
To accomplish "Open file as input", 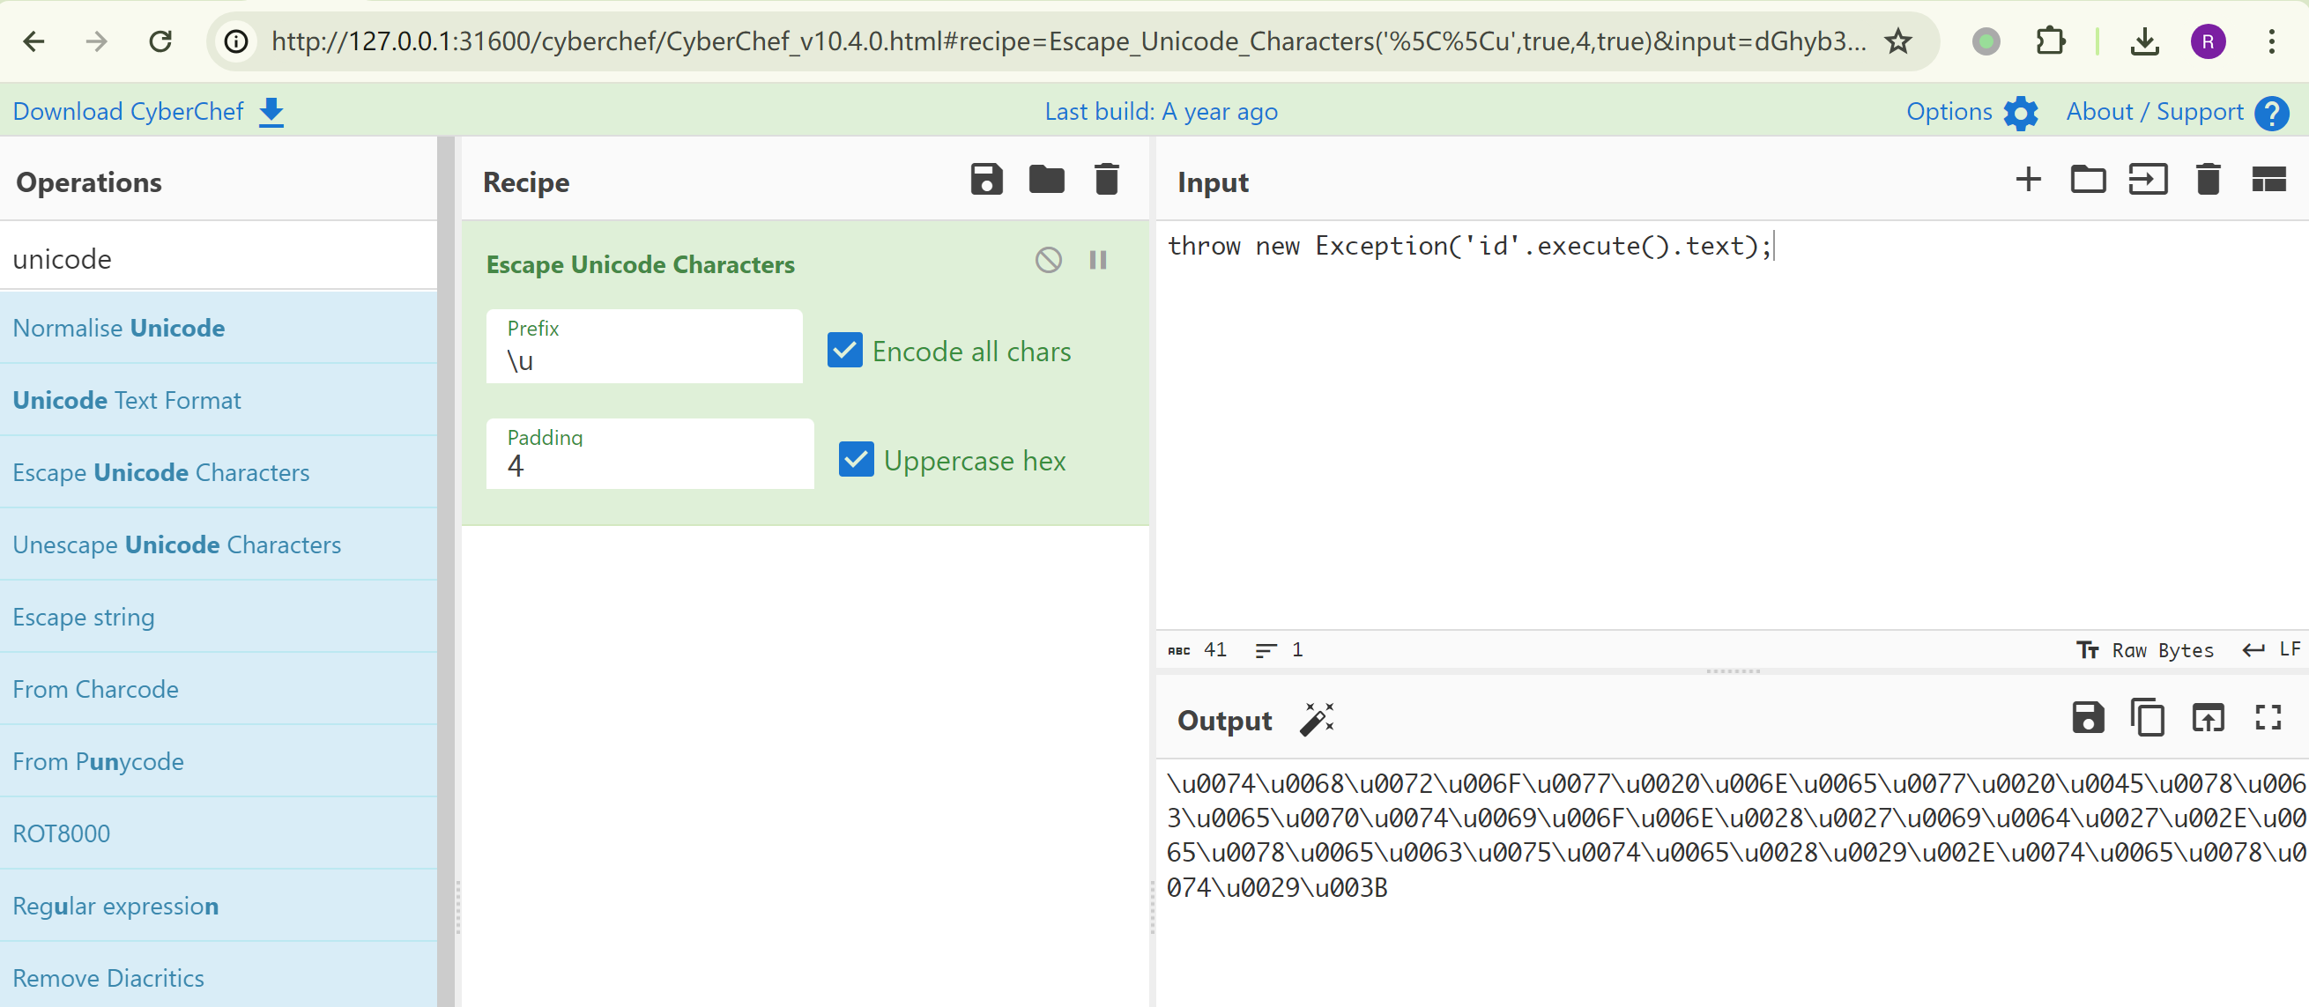I will (2148, 180).
